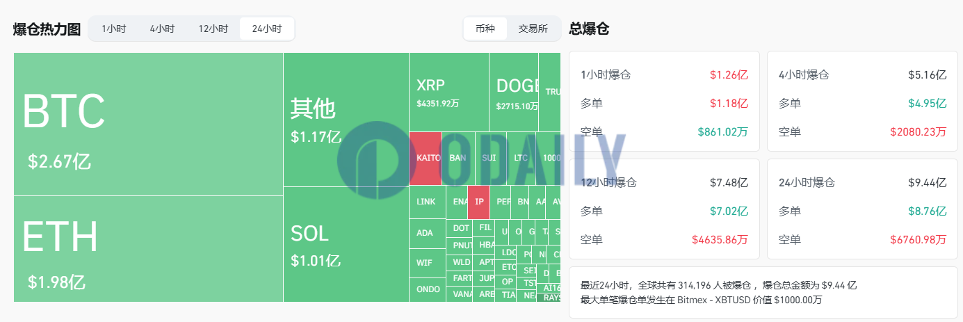Click the long liquidation value $1.18亿

pyautogui.click(x=729, y=103)
